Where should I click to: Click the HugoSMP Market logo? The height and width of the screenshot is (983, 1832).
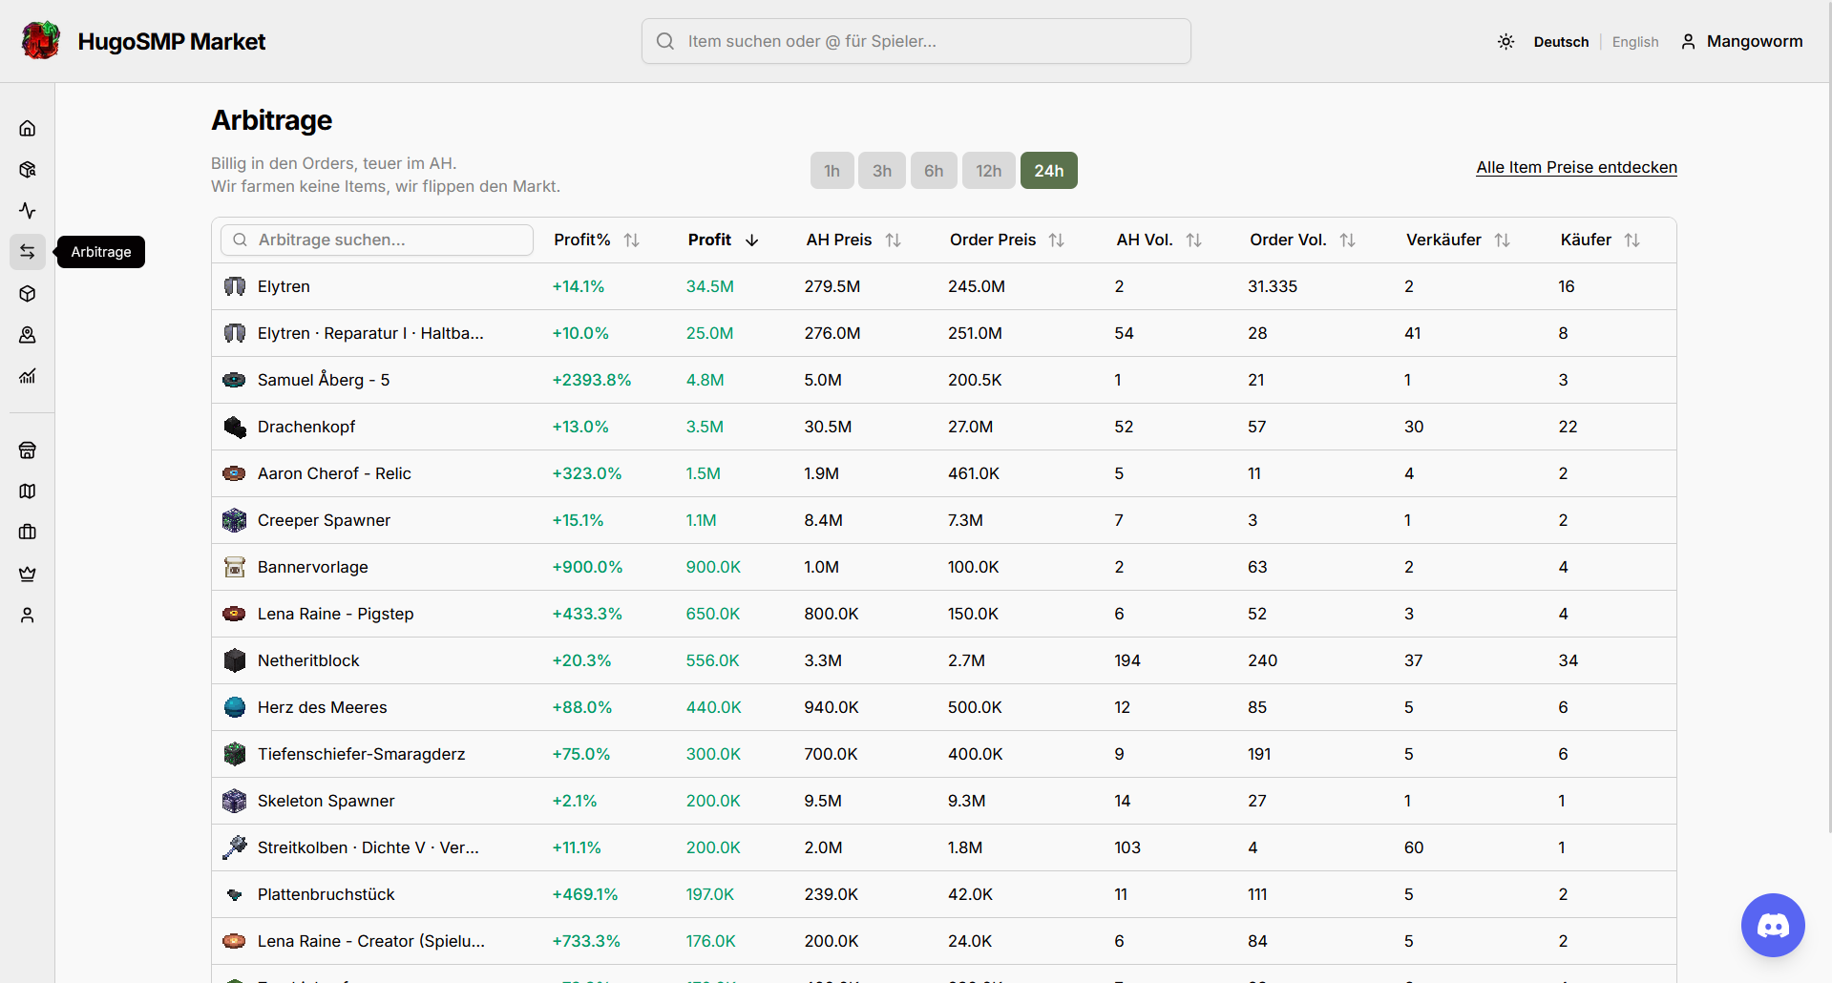tap(41, 41)
